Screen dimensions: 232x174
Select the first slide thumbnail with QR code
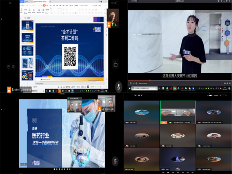coord(28,26)
